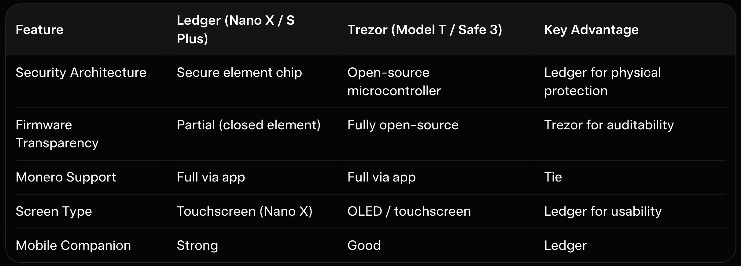The height and width of the screenshot is (266, 741).
Task: Click the Feature column header
Action: pyautogui.click(x=39, y=30)
